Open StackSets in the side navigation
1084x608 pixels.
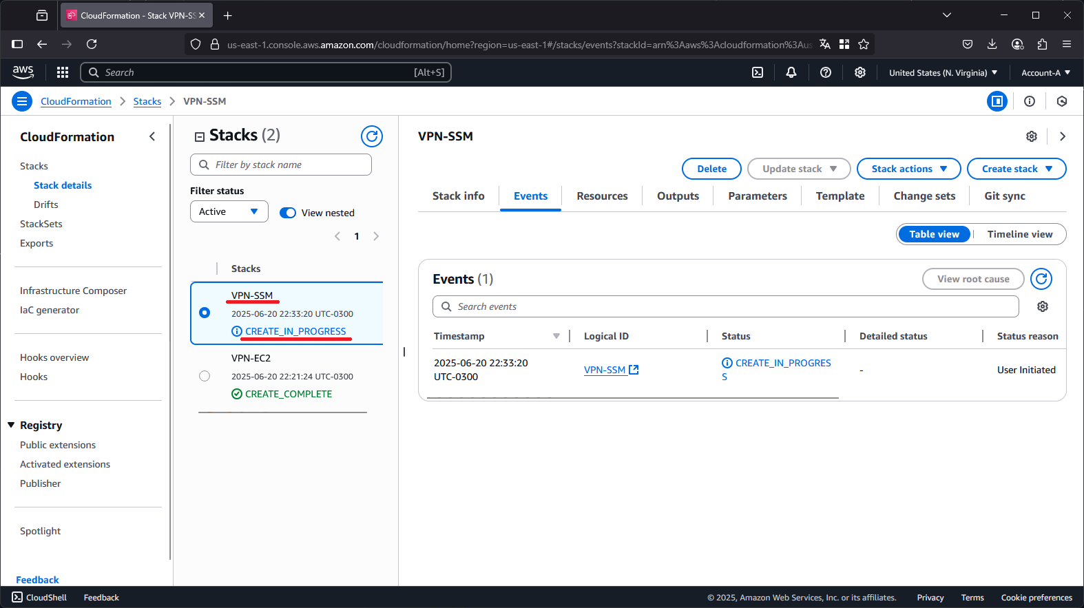coord(41,224)
